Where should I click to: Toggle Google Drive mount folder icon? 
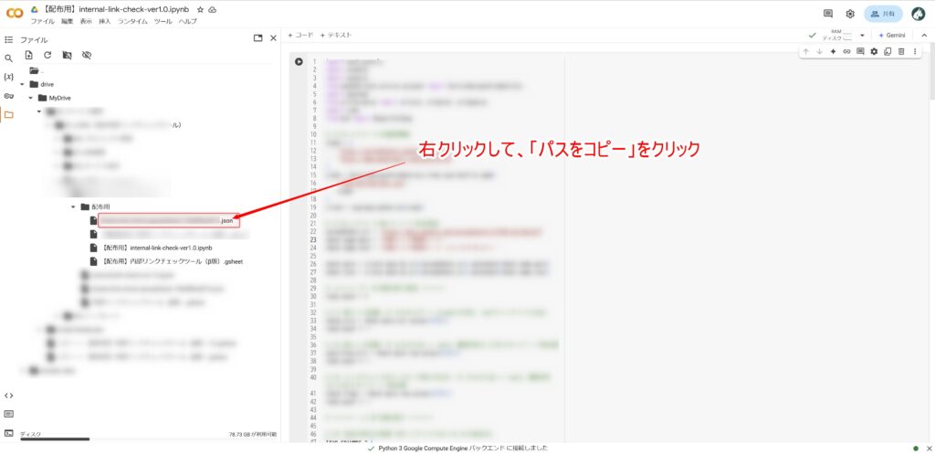tap(67, 55)
